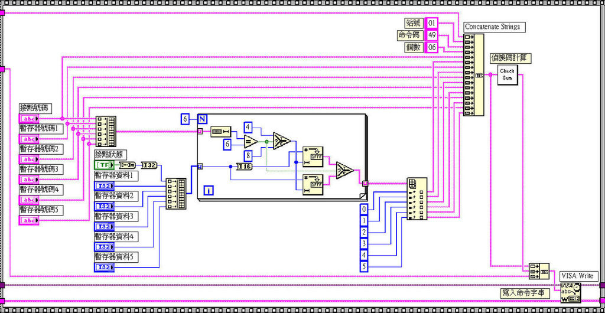The image size is (605, 313).
Task: Click index constant 4 for Index Array
Action: 364,255
